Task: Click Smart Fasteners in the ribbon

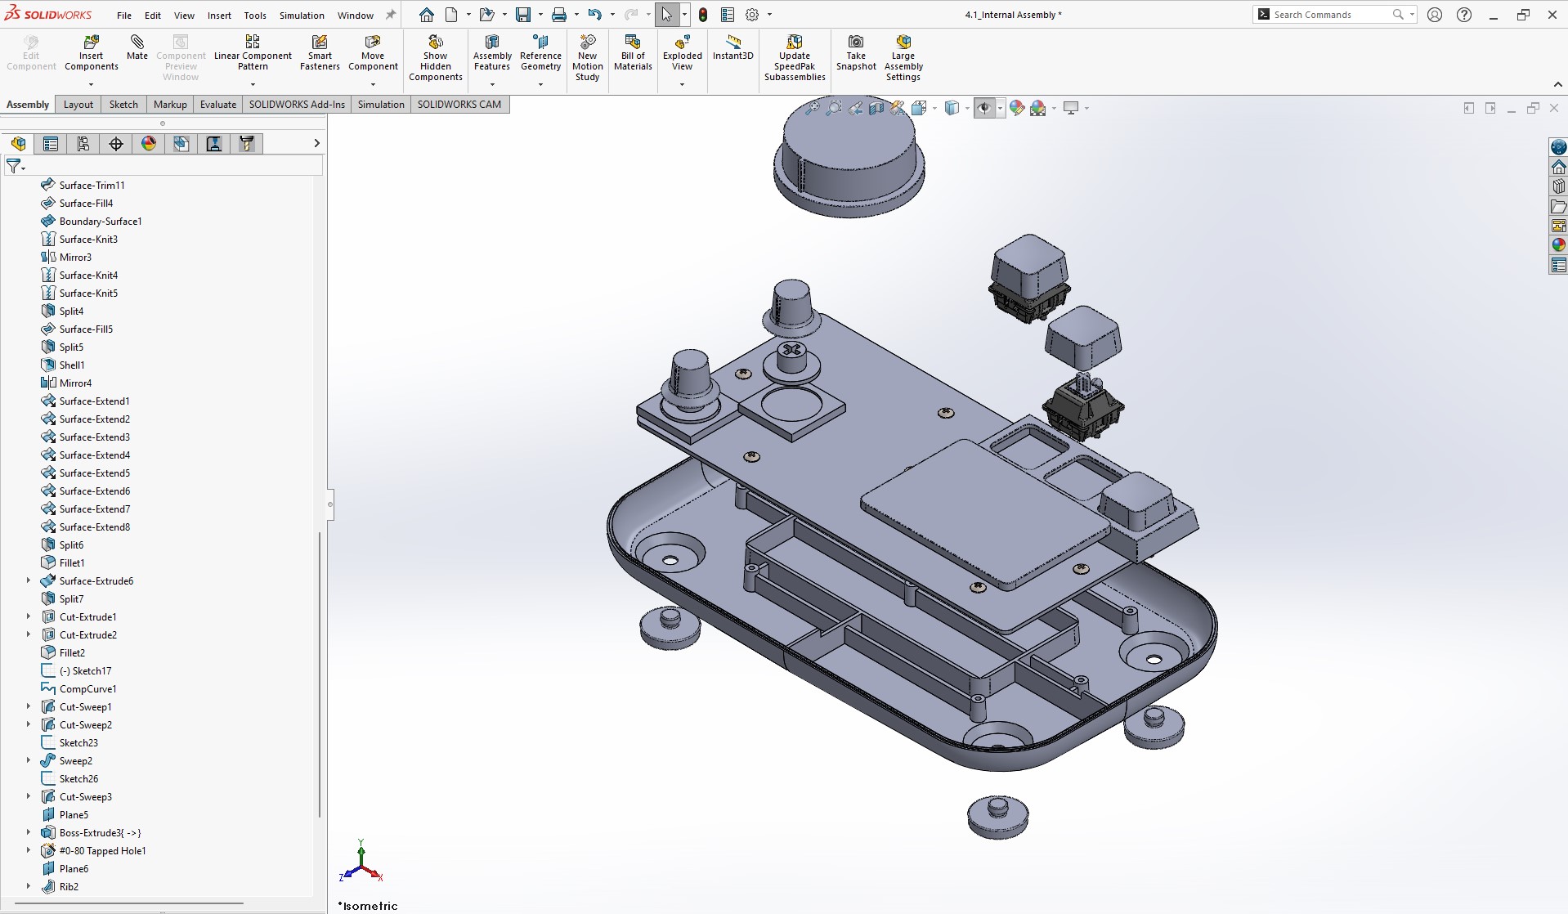Action: coord(320,52)
